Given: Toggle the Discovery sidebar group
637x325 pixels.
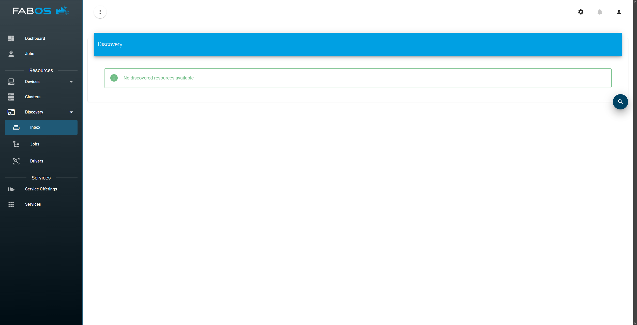Looking at the screenshot, I should pos(34,112).
